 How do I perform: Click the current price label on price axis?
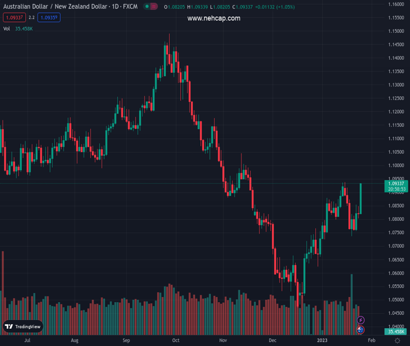pyautogui.click(x=396, y=183)
